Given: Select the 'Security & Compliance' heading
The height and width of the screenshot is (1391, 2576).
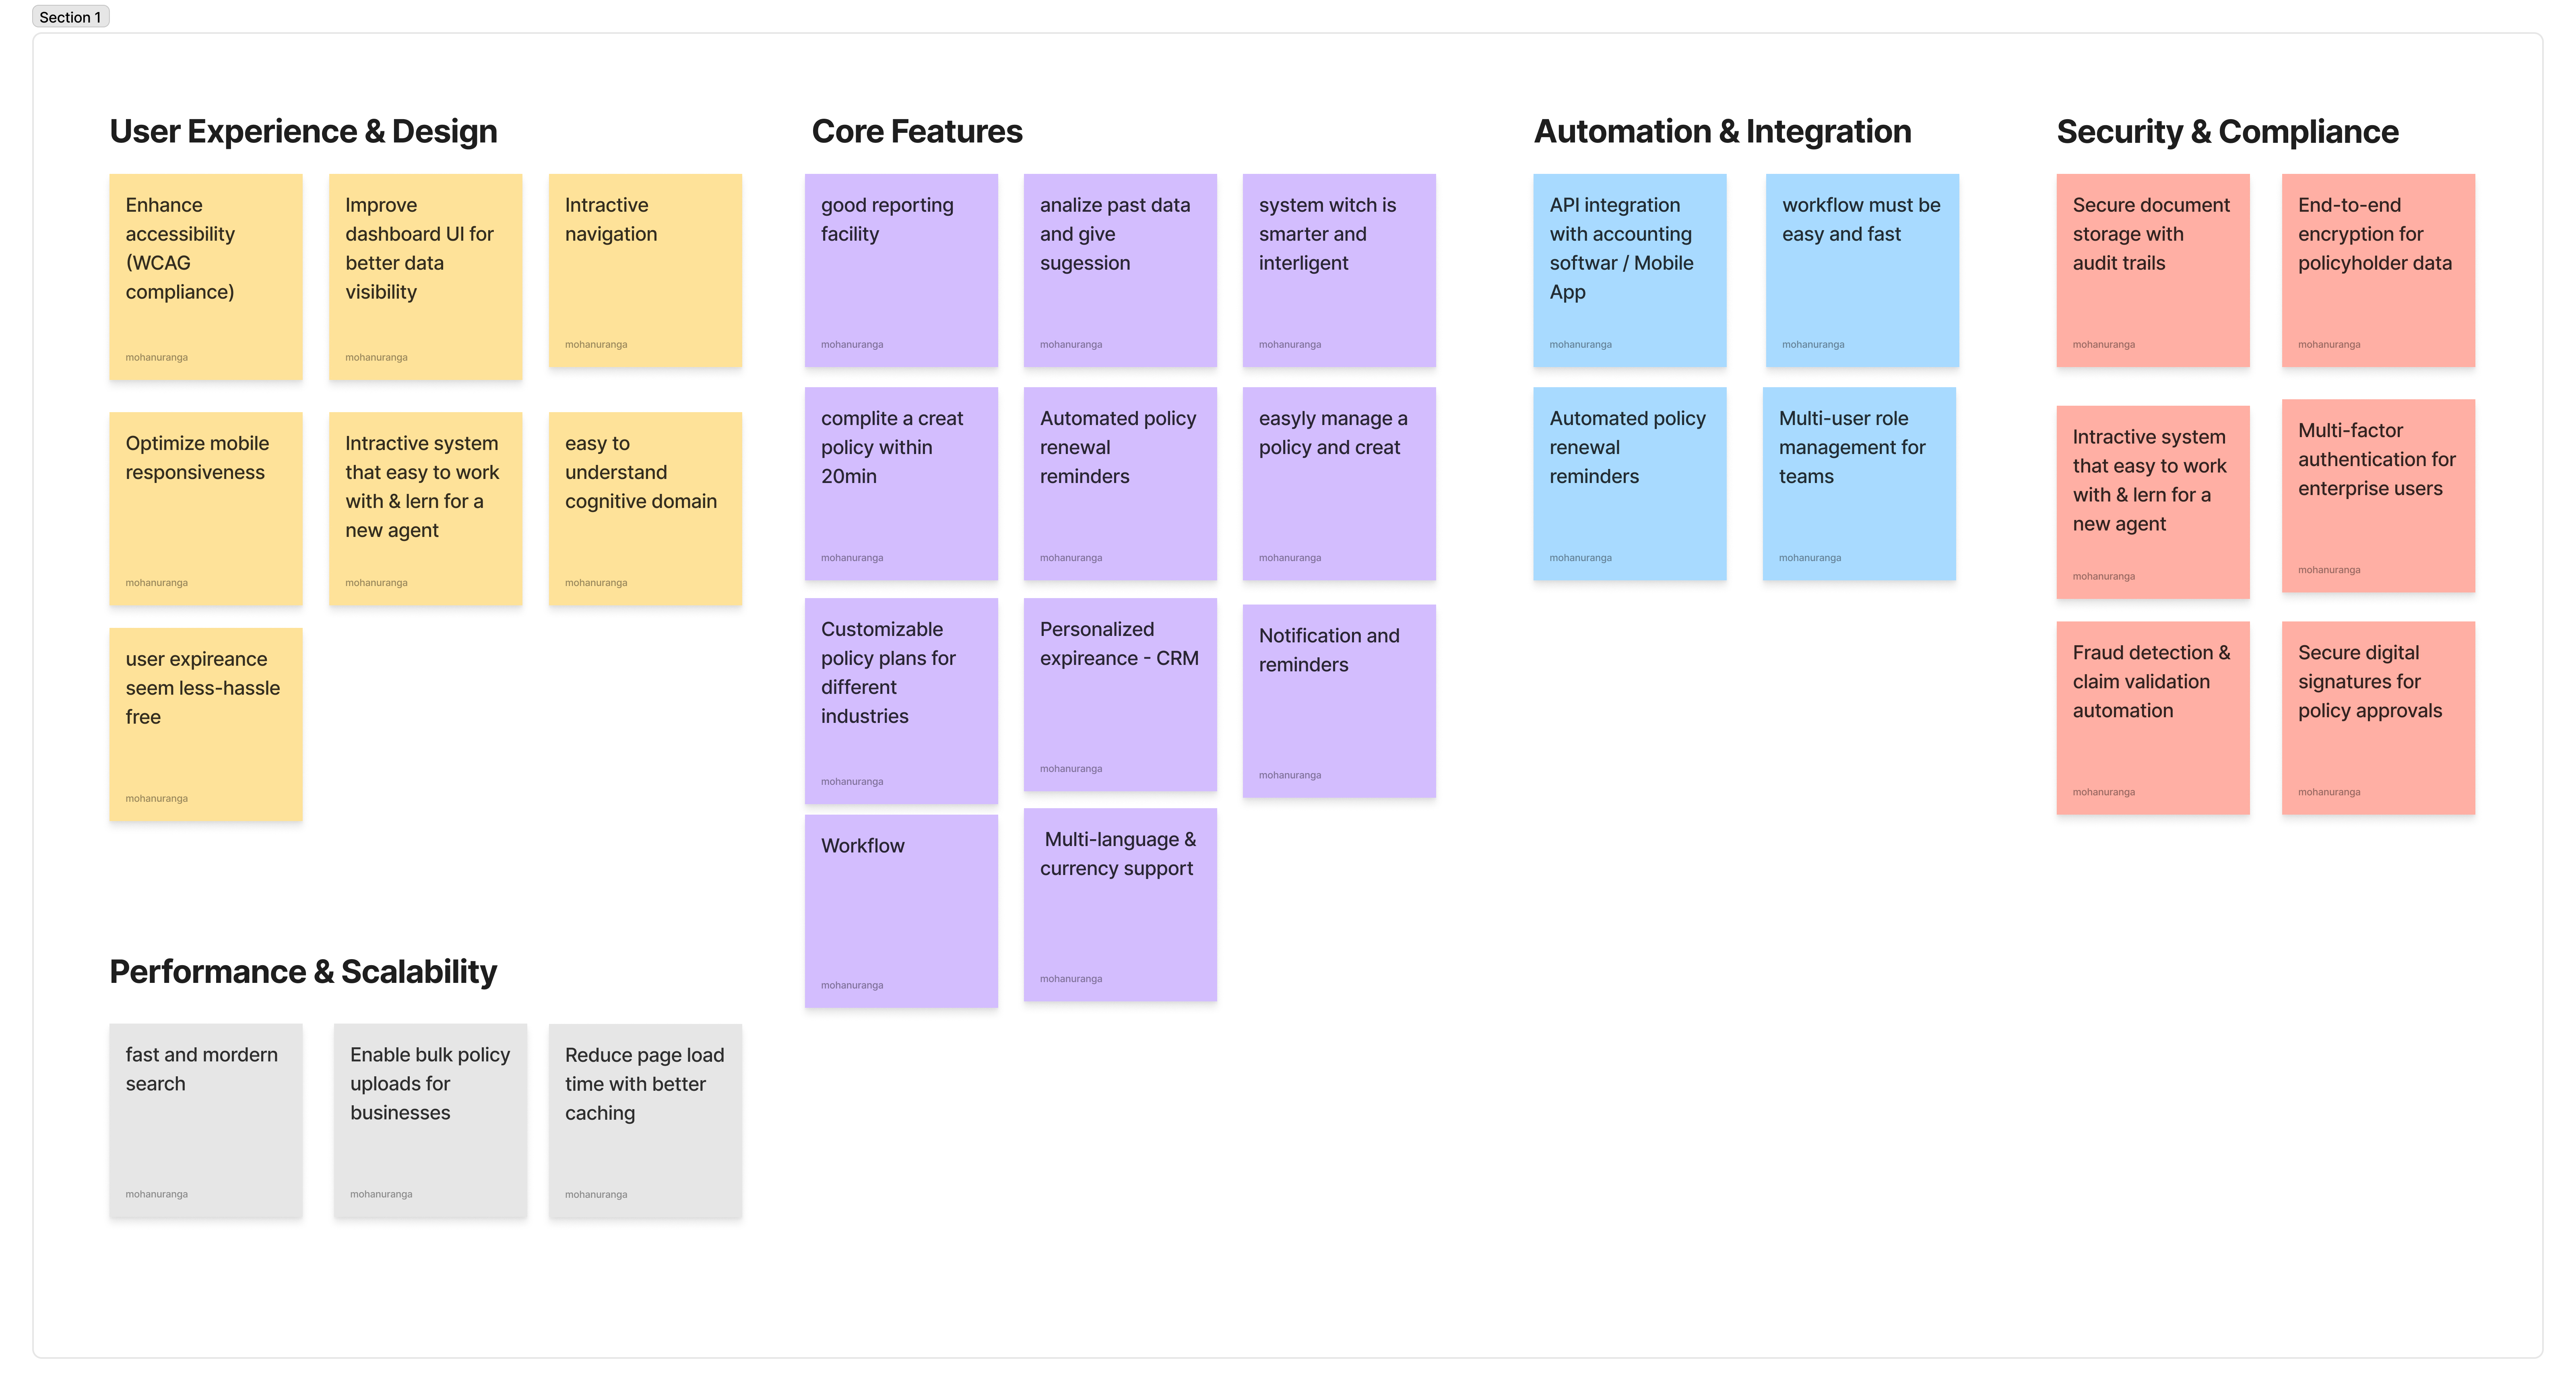Looking at the screenshot, I should pos(2227,131).
